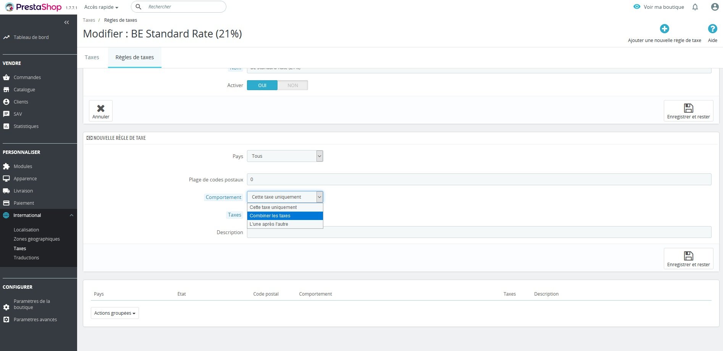This screenshot has width=723, height=351.
Task: Click the État column header
Action: [x=182, y=294]
